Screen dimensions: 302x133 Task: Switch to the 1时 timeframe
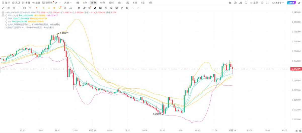(120, 3)
